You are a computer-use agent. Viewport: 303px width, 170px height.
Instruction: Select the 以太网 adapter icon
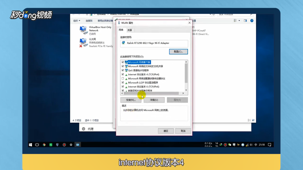coord(84,42)
